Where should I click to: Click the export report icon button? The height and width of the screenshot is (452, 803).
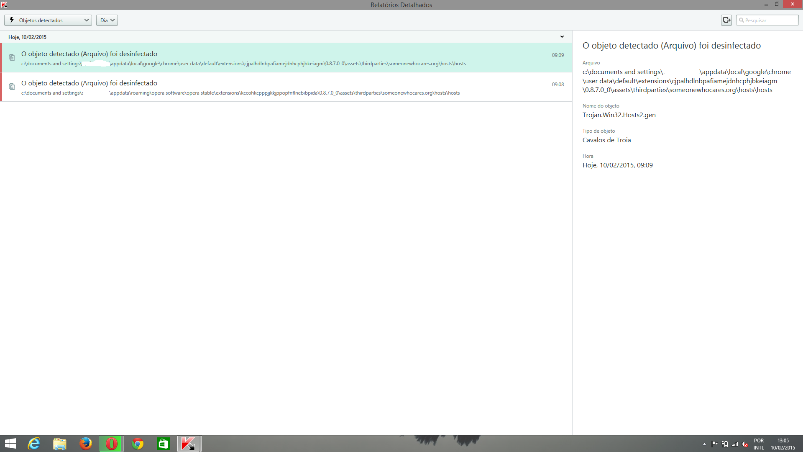click(x=726, y=20)
